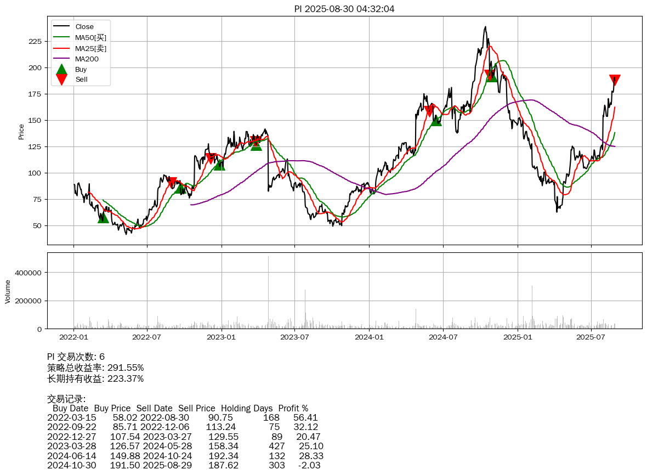Click the MA200 purple line sample in legend
This screenshot has width=647, height=475.
tap(61, 59)
